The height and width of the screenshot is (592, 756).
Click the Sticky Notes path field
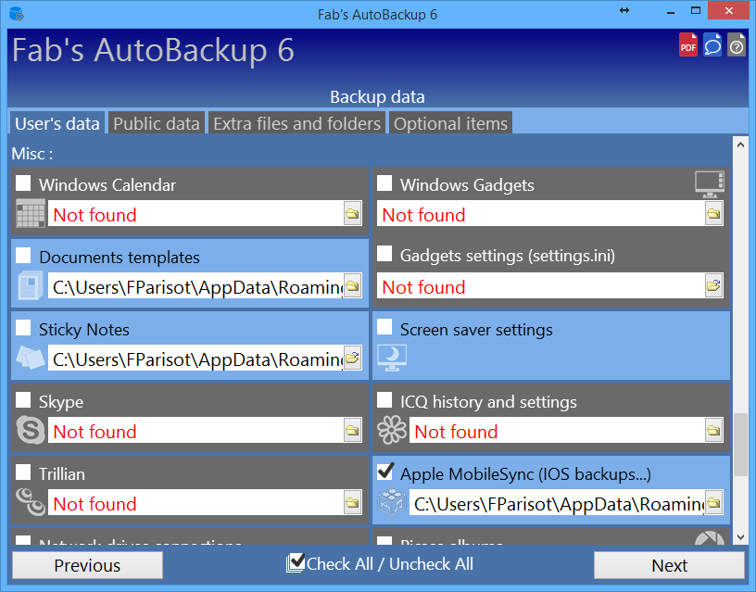click(x=195, y=358)
